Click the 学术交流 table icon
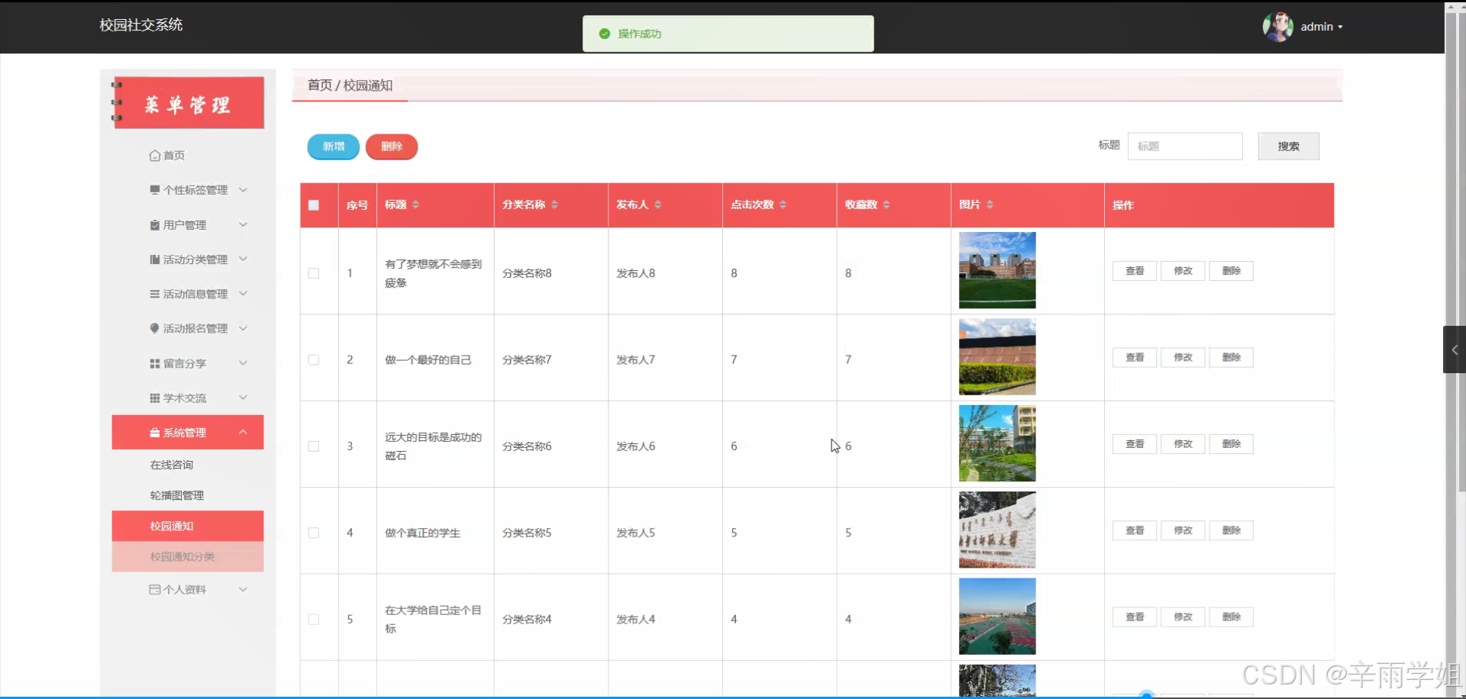 [x=155, y=398]
